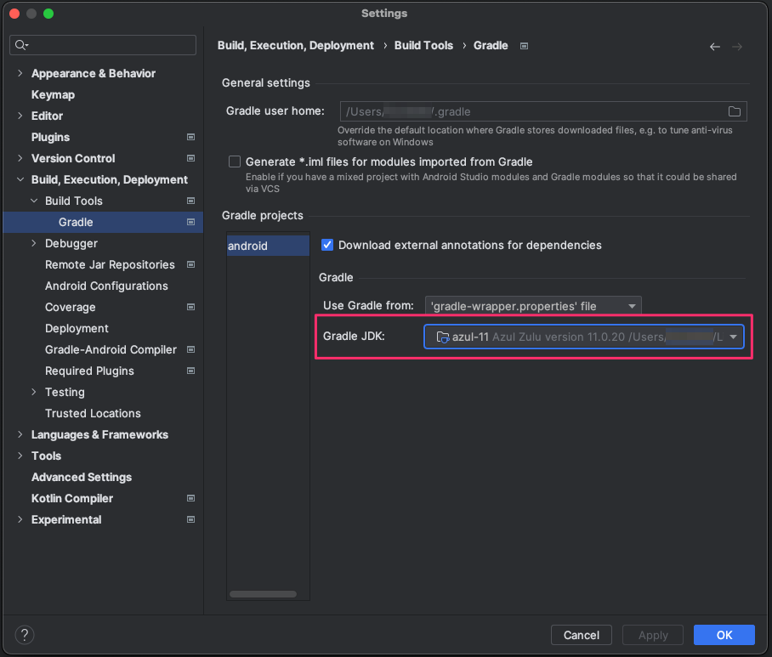772x657 pixels.
Task: Click the search magnifier icon
Action: click(x=21, y=45)
